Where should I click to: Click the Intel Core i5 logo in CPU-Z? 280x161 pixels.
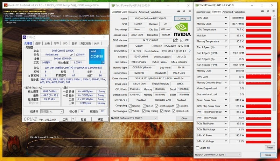[x=97, y=56]
